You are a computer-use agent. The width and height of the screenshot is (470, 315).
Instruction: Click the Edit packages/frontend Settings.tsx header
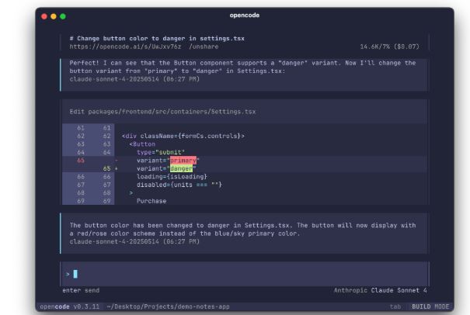click(162, 112)
